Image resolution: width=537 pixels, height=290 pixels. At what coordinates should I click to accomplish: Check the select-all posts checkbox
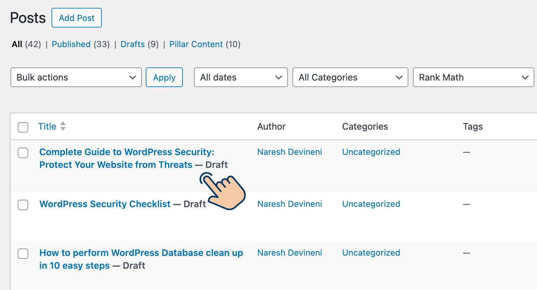23,127
